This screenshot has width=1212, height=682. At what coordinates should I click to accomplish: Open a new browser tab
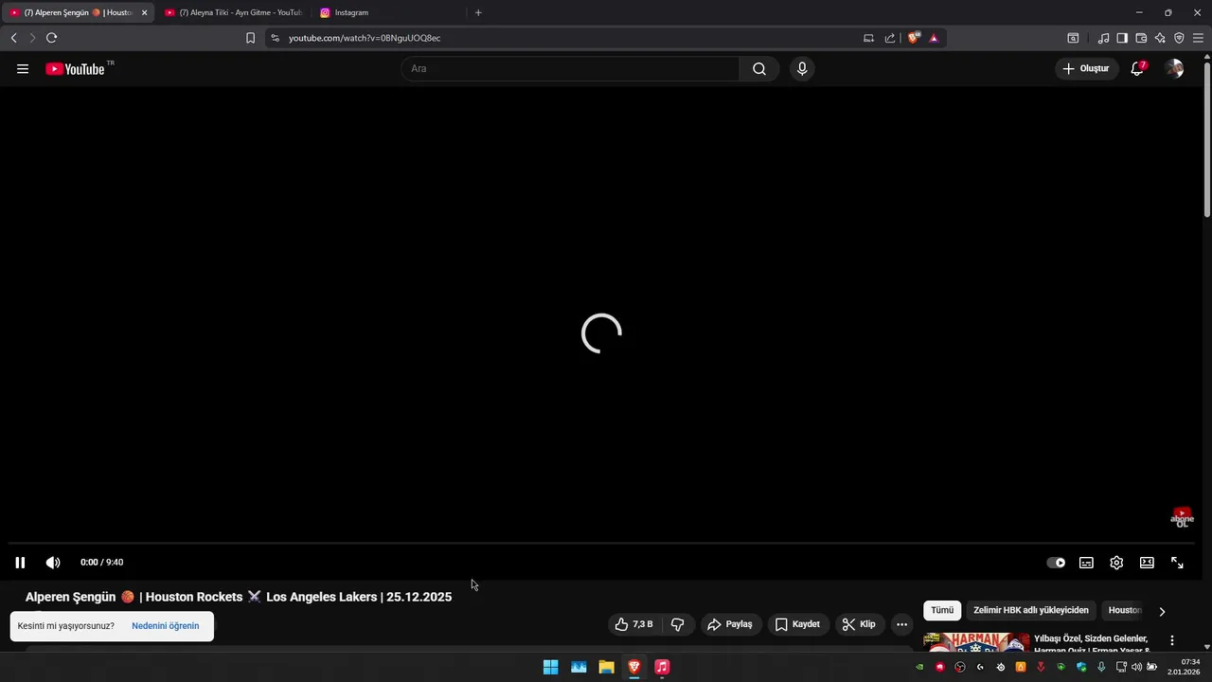click(478, 12)
